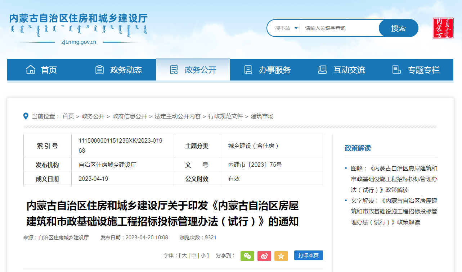Click the 打印本页 print button

(x=308, y=255)
